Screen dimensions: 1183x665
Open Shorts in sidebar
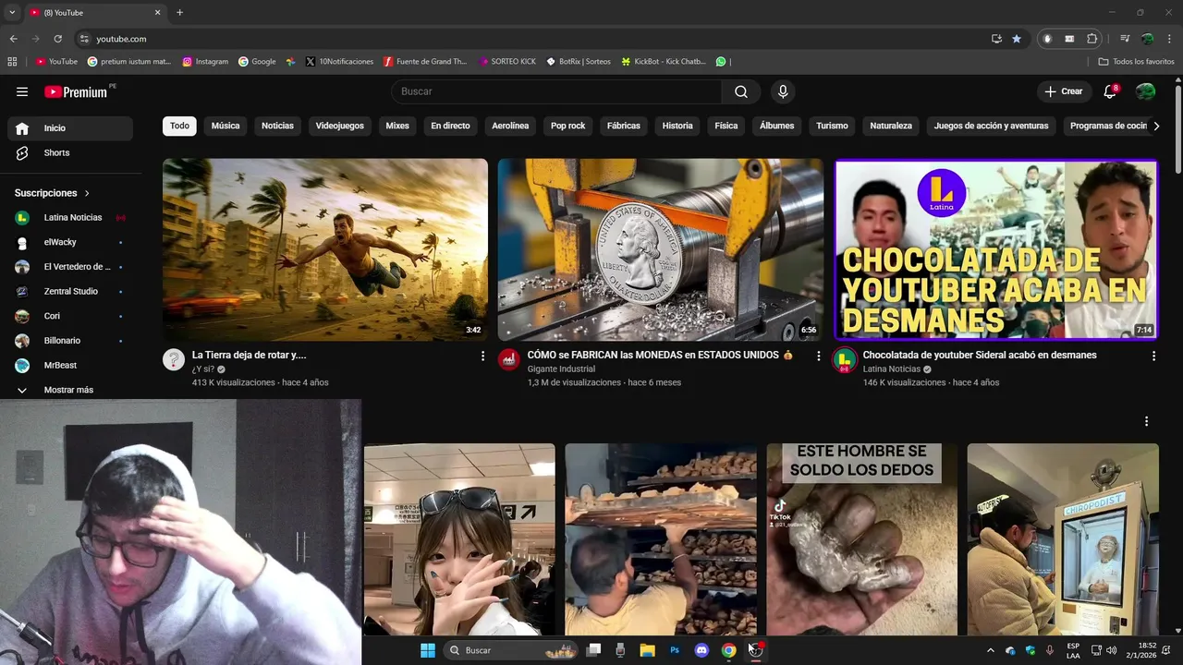(x=70, y=153)
